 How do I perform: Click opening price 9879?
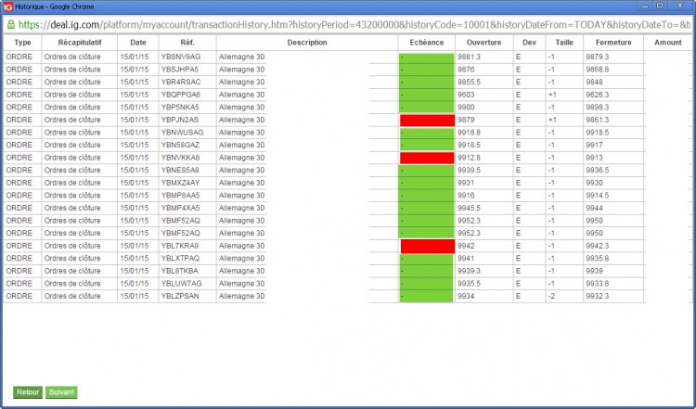(x=466, y=120)
